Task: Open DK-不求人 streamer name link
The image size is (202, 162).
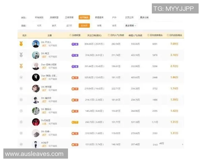Action: click(x=46, y=42)
